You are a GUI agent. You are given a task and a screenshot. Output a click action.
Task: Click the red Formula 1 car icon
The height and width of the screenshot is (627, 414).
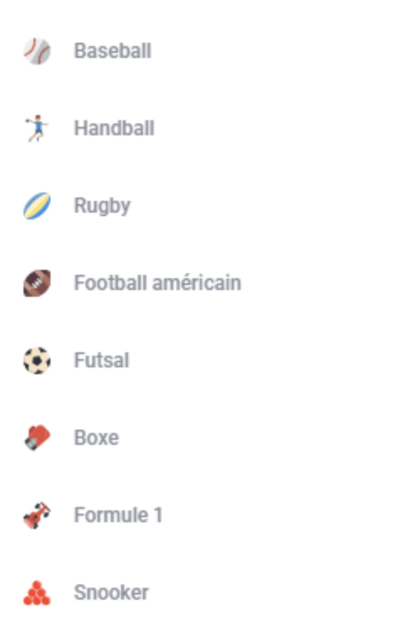[x=37, y=515]
